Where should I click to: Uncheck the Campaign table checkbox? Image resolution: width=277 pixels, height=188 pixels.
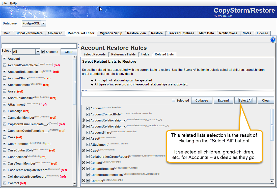coord(5,111)
